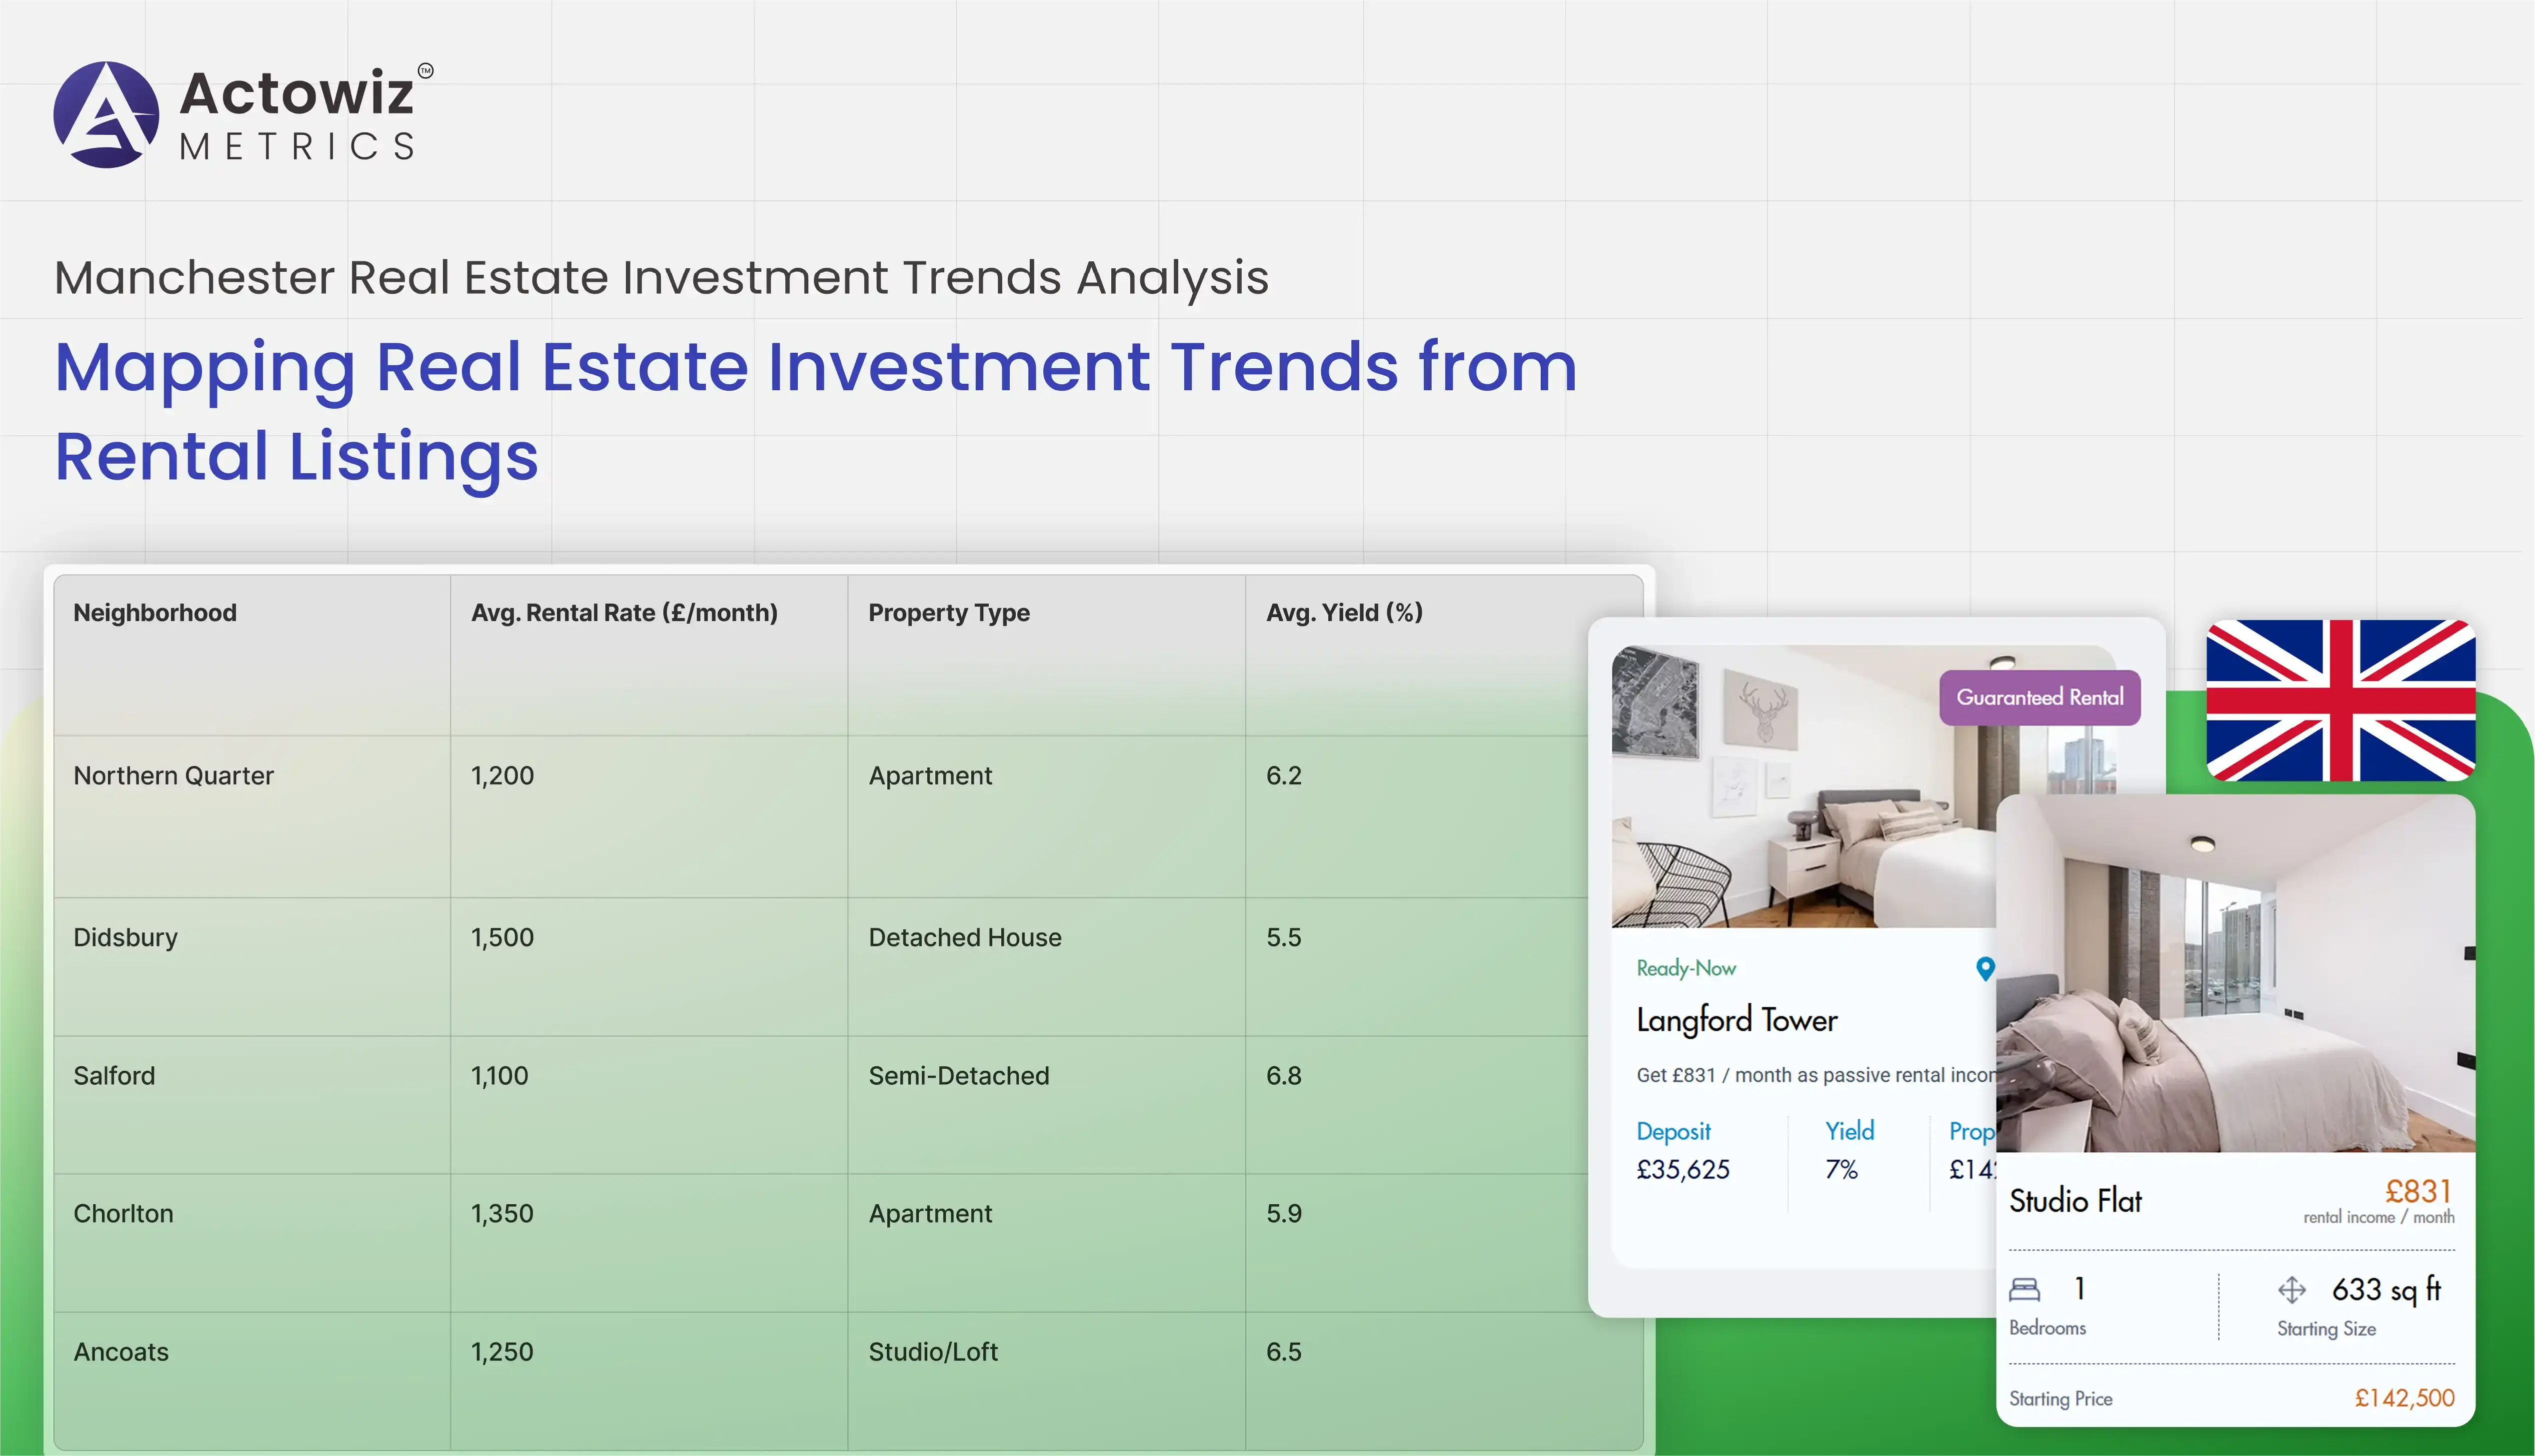Viewport: 2535px width, 1456px height.
Task: Click the Avg. Rental Rate column header
Action: click(x=623, y=612)
